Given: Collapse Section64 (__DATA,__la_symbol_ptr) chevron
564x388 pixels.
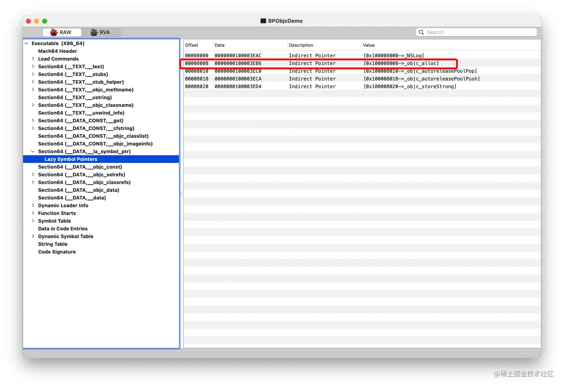Looking at the screenshot, I should 33,151.
